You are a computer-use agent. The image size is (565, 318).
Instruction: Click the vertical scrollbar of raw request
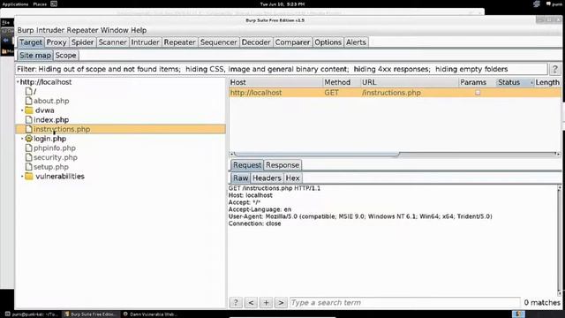tap(559, 240)
